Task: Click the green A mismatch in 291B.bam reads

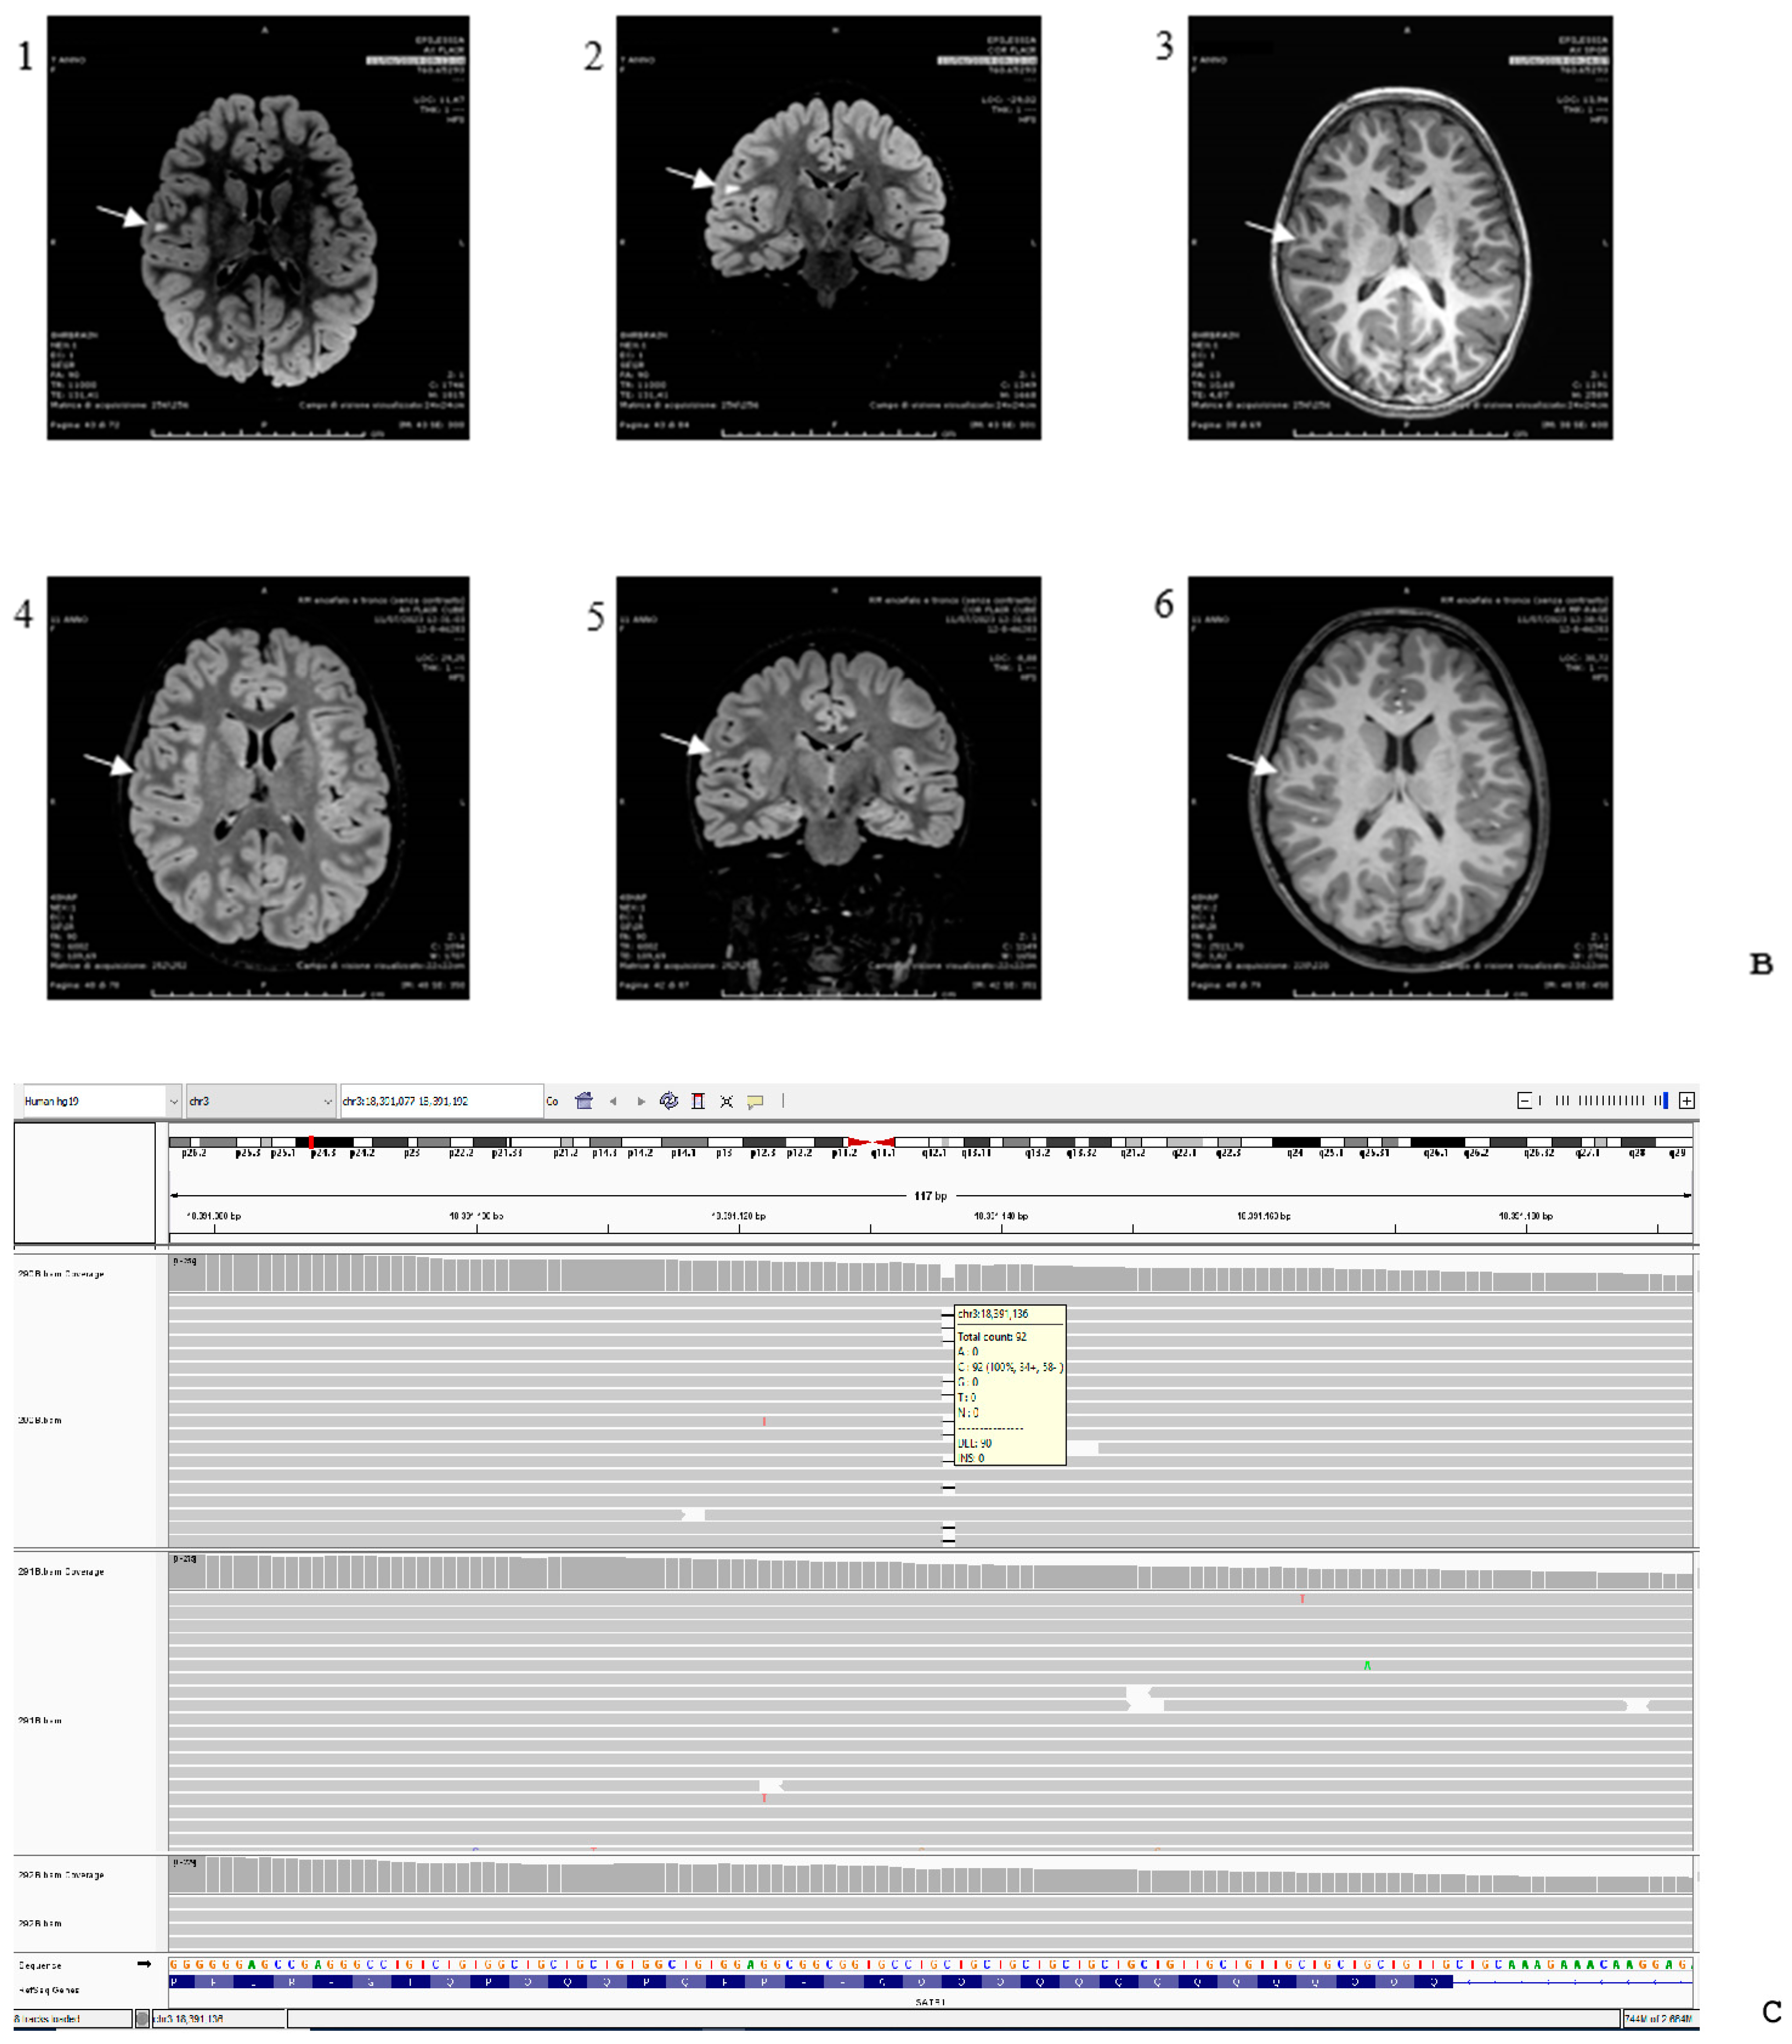Action: point(1367,1666)
